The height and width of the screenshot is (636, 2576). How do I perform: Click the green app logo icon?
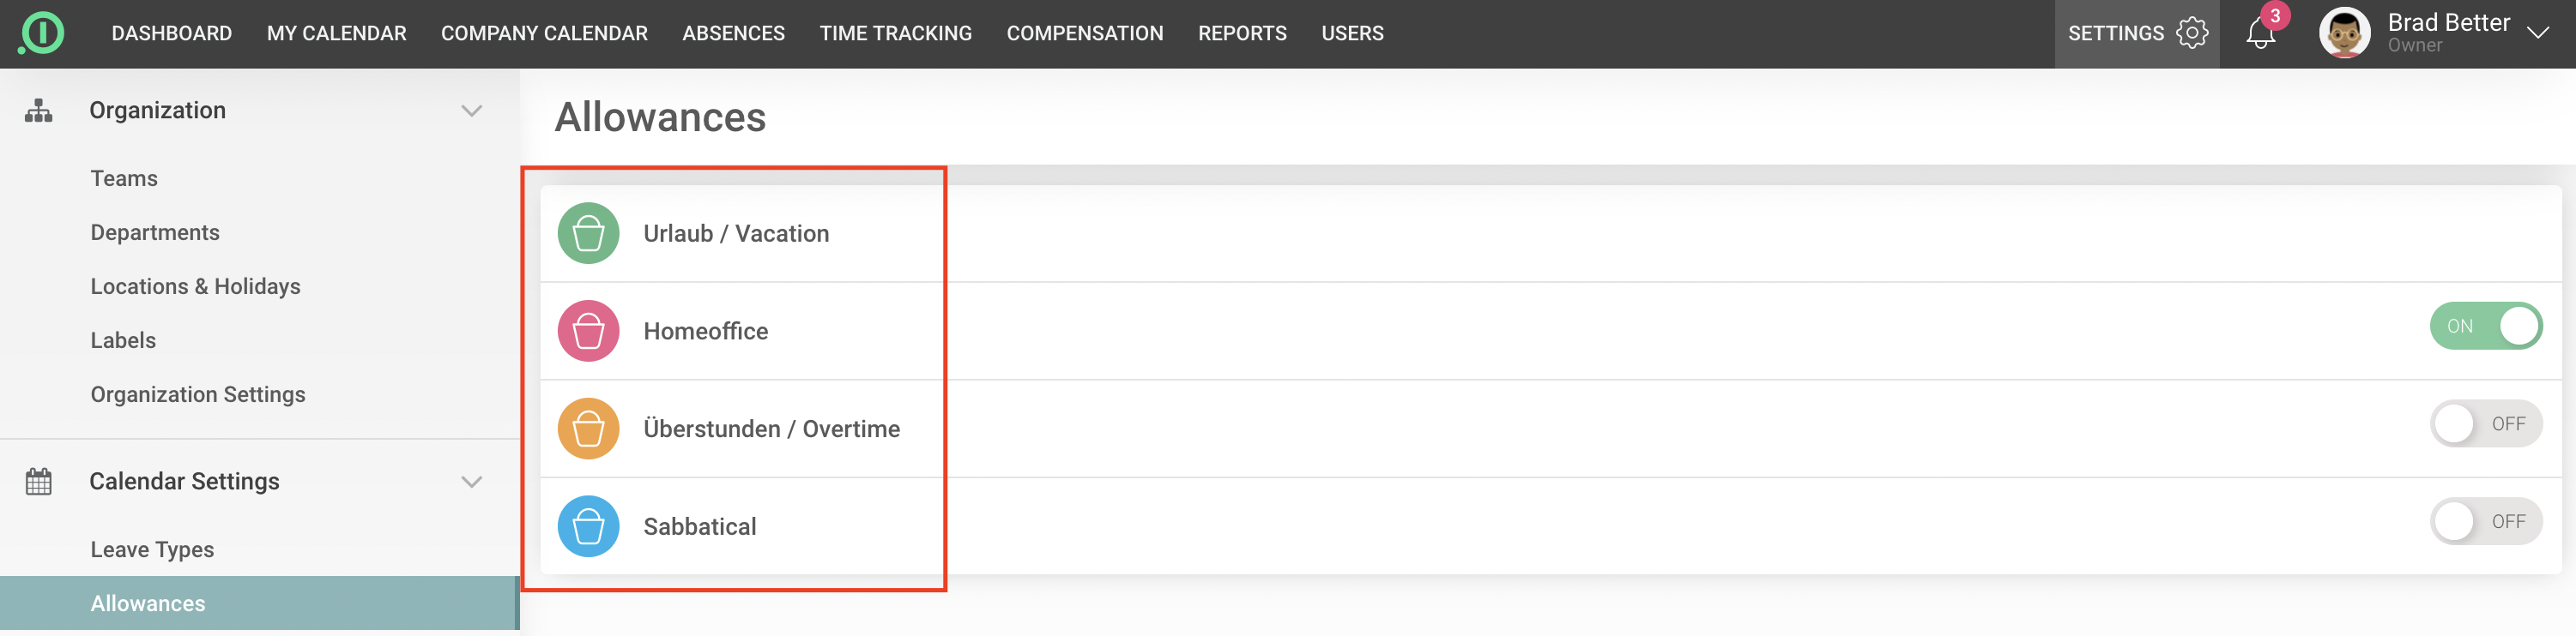point(41,33)
